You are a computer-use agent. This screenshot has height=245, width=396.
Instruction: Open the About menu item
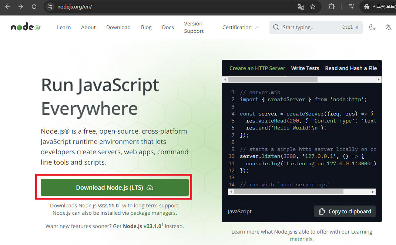88,27
